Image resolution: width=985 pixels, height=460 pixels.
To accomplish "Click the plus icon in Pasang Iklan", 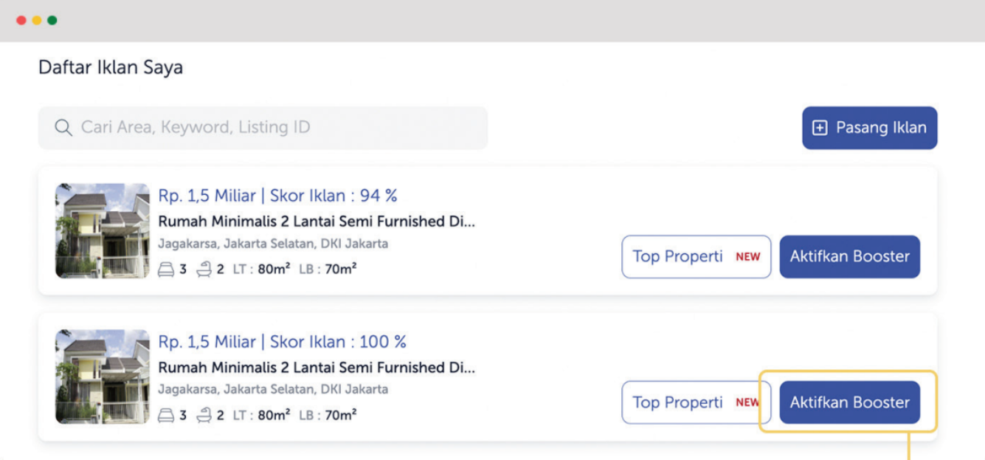I will click(820, 128).
